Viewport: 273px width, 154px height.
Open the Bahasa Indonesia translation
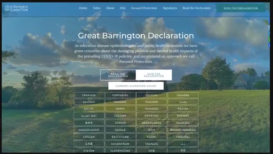(x=183, y=130)
